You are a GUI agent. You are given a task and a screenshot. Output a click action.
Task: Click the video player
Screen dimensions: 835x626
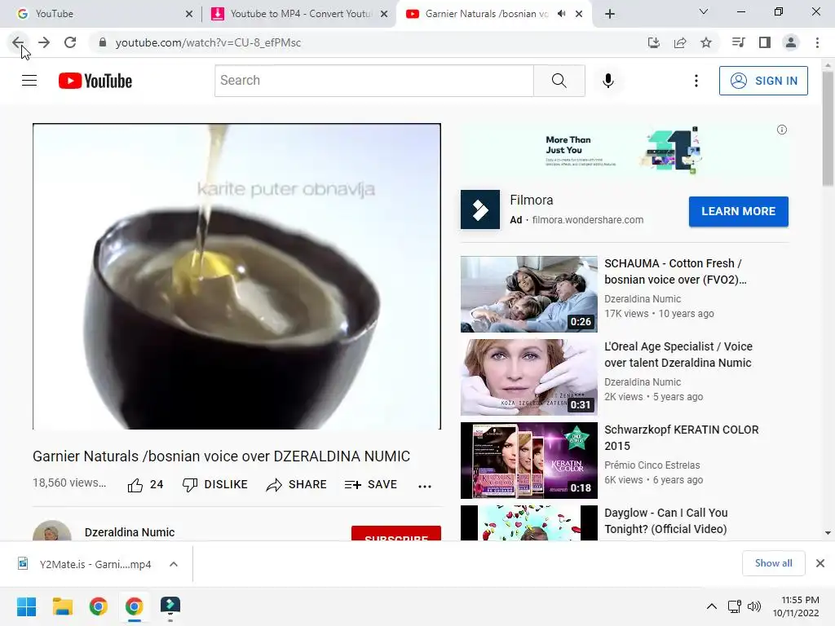coord(237,276)
